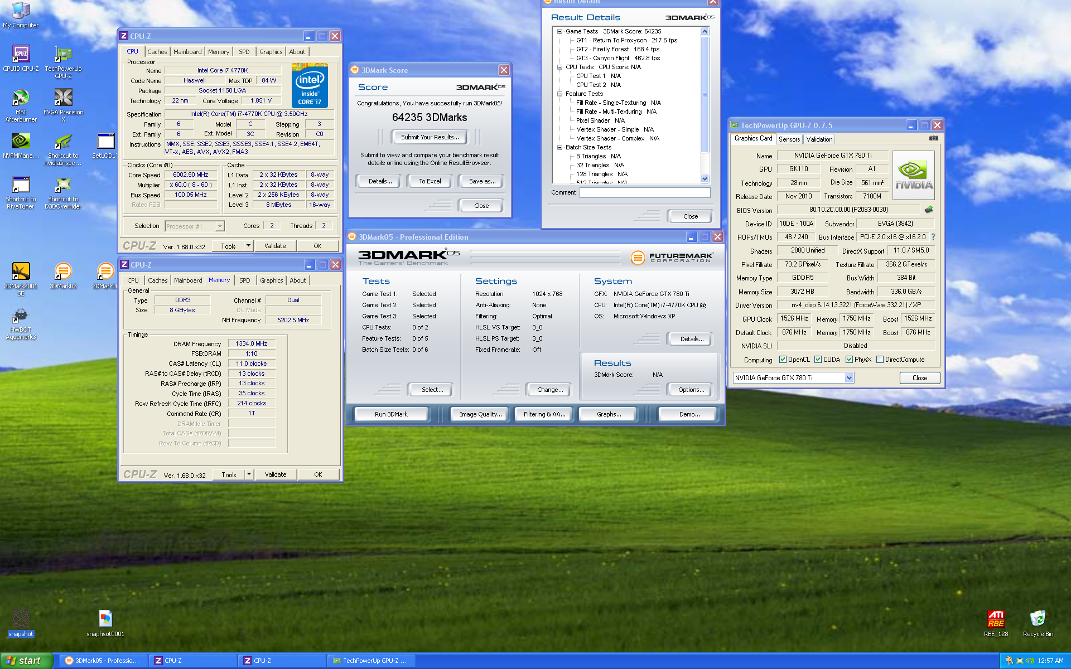Click Image Quality button
This screenshot has width=1071, height=669.
pyautogui.click(x=480, y=414)
